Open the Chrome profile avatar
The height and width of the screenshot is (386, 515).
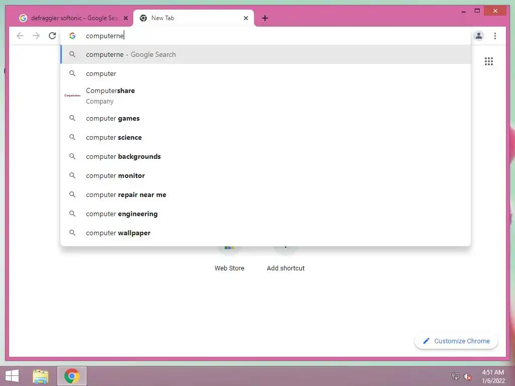click(x=479, y=36)
